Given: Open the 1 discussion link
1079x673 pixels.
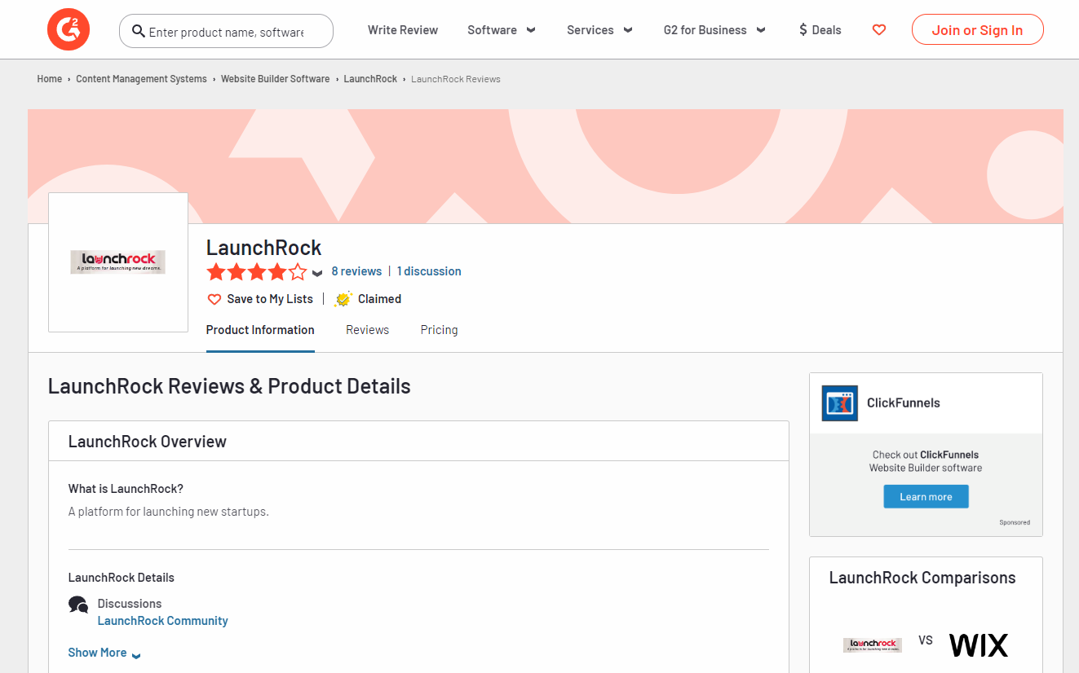Looking at the screenshot, I should click(x=429, y=271).
